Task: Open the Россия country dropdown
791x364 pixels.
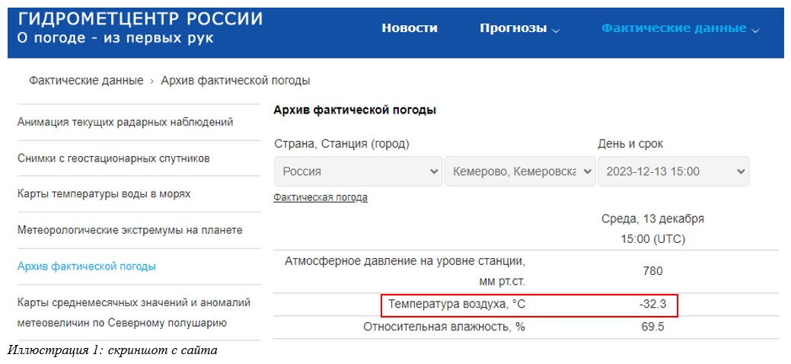Action: pos(358,171)
